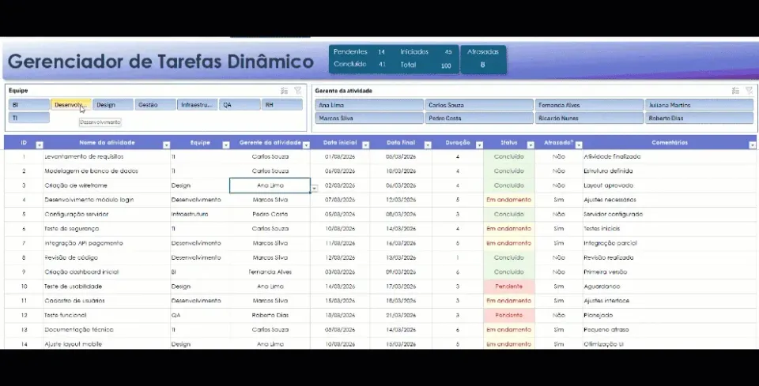Clear filter in the Equipe slicer

tap(298, 91)
